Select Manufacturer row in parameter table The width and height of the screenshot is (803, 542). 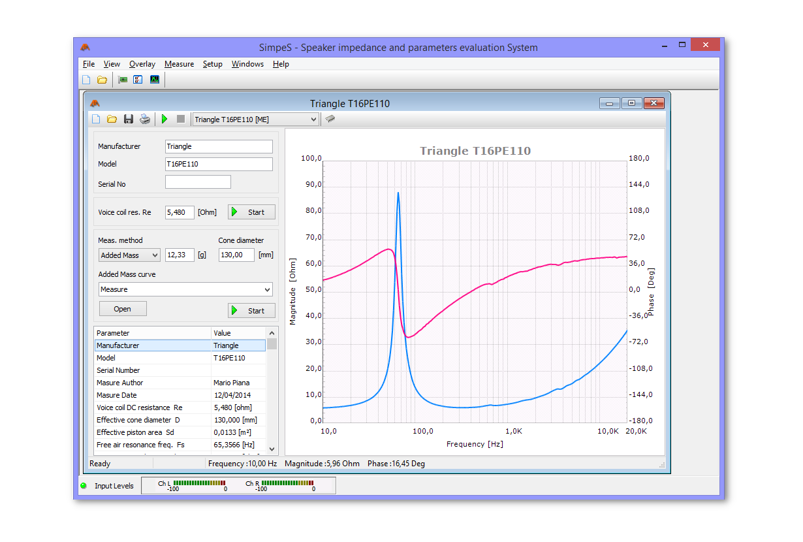click(x=180, y=345)
